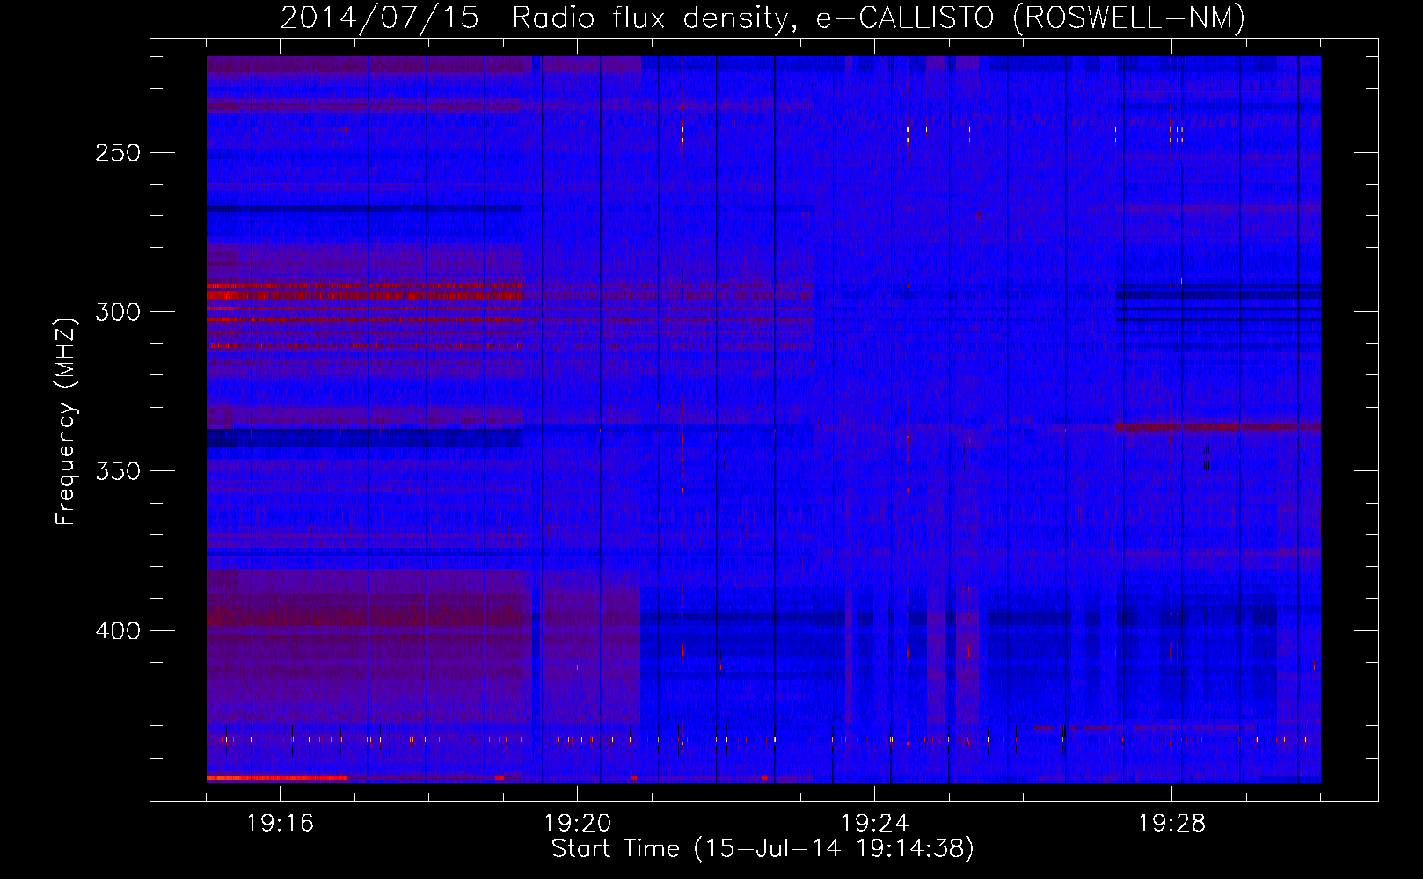Click the 19:24 time tick label

[x=874, y=824]
